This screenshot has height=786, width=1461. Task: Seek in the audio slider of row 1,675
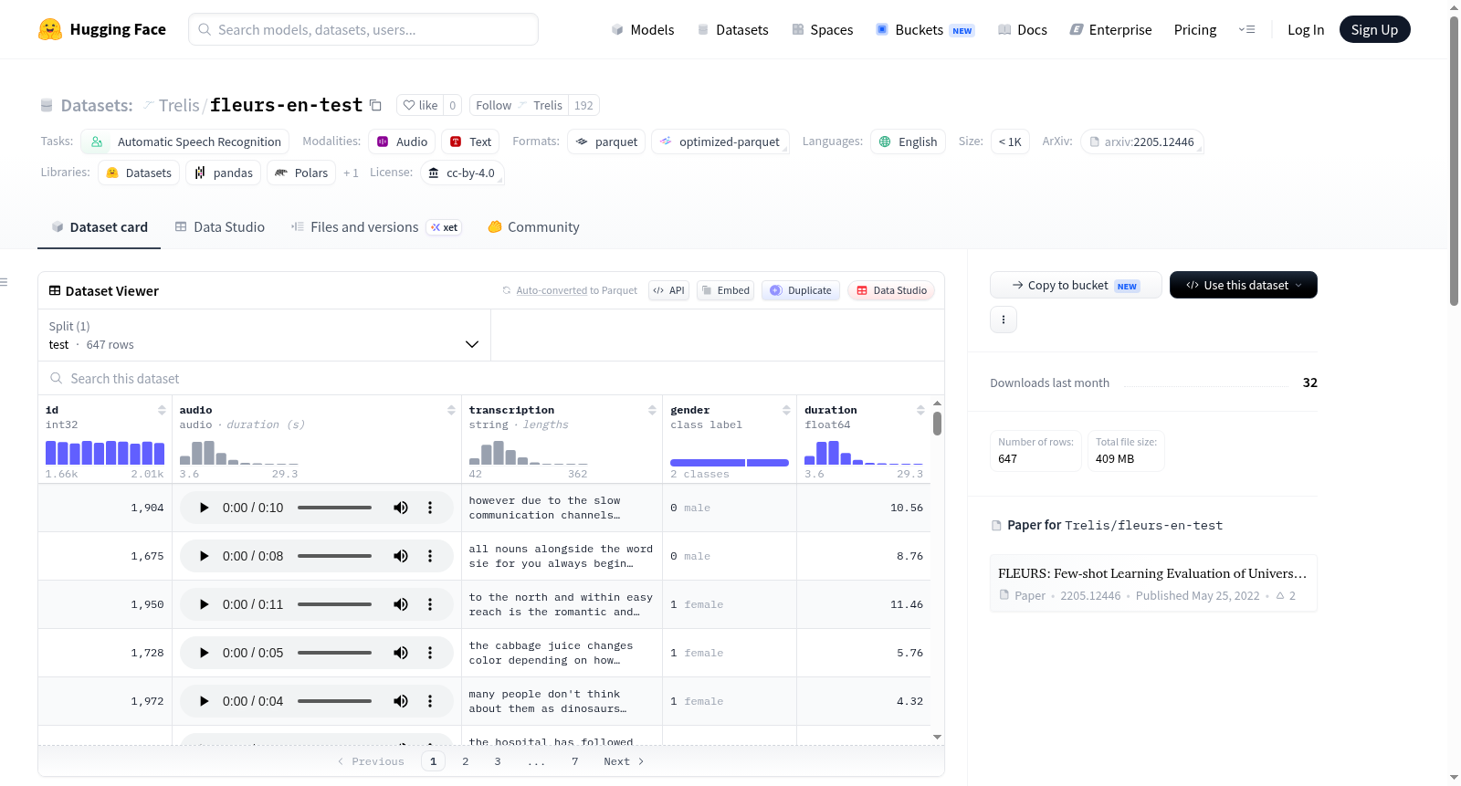click(334, 556)
